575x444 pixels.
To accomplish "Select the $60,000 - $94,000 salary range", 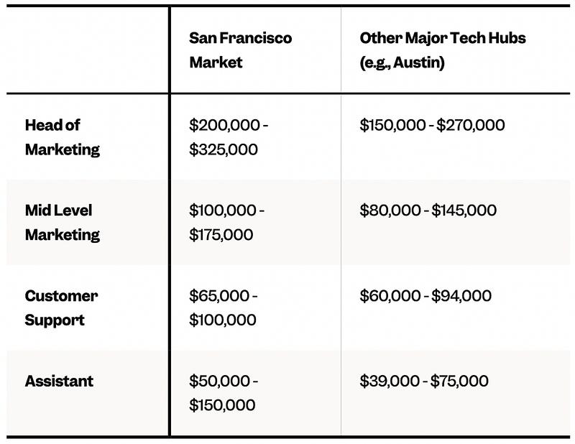I will point(425,296).
